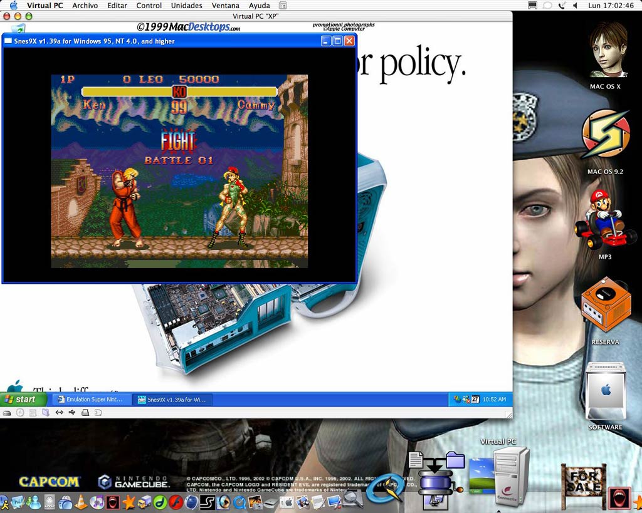Click the calendar 27 tray icon
Screen dimensions: 642x513
(x=475, y=399)
